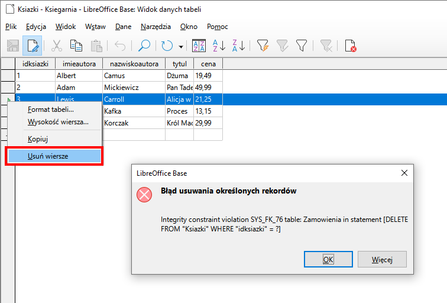Select the price cell 13,15
The width and height of the screenshot is (447, 303).
coord(208,111)
